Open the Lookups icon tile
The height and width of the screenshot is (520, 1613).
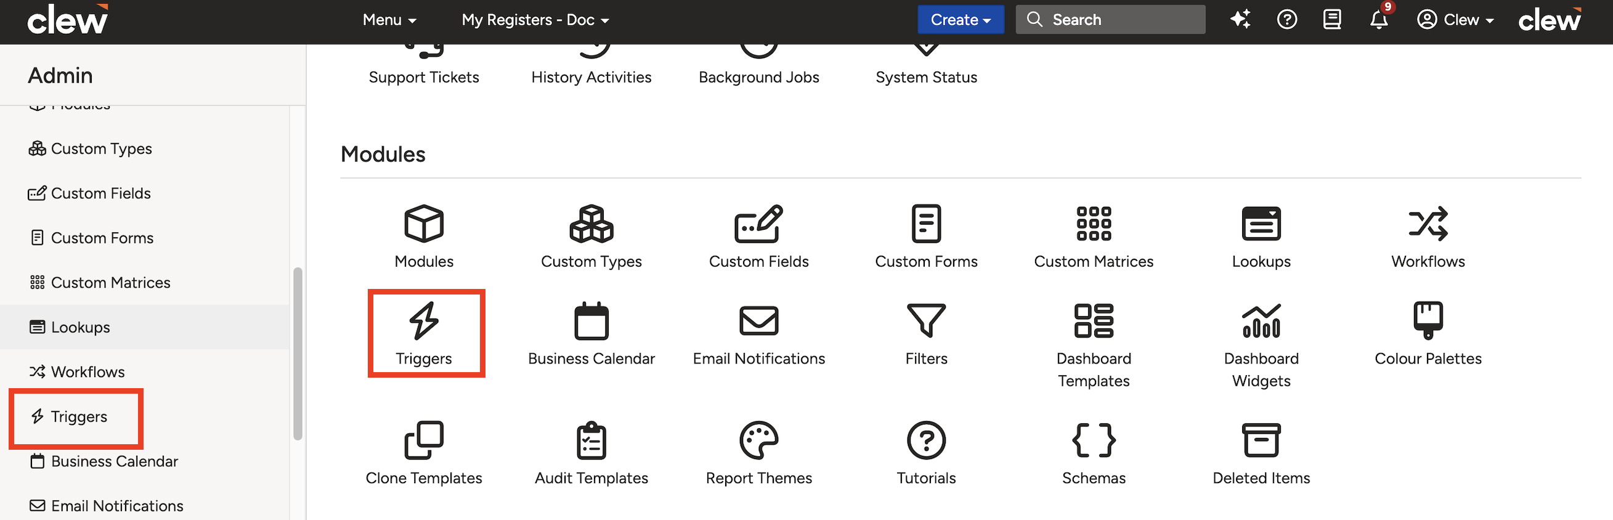pyautogui.click(x=1261, y=224)
